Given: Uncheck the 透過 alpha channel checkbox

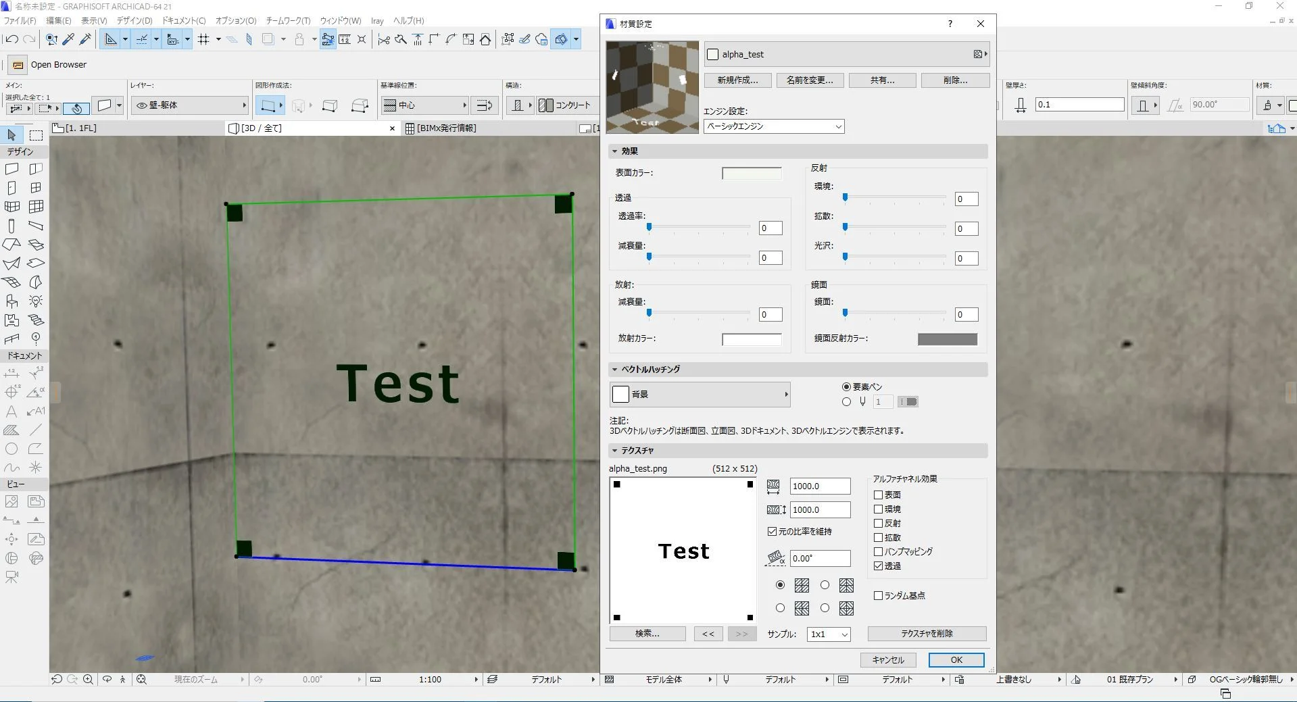Looking at the screenshot, I should point(879,566).
